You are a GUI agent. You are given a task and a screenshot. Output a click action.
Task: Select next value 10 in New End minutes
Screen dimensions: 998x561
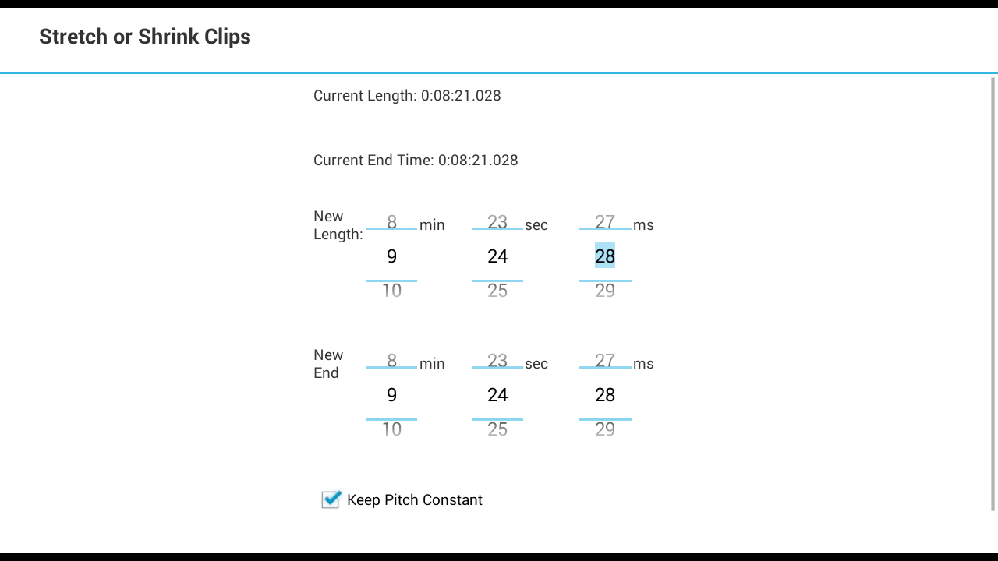click(391, 429)
